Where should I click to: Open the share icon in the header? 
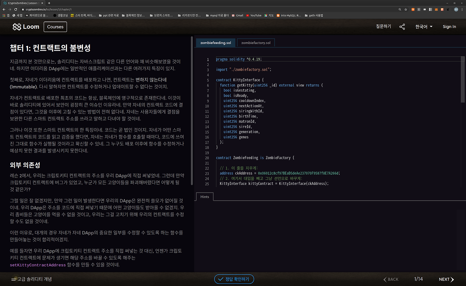tap(402, 27)
